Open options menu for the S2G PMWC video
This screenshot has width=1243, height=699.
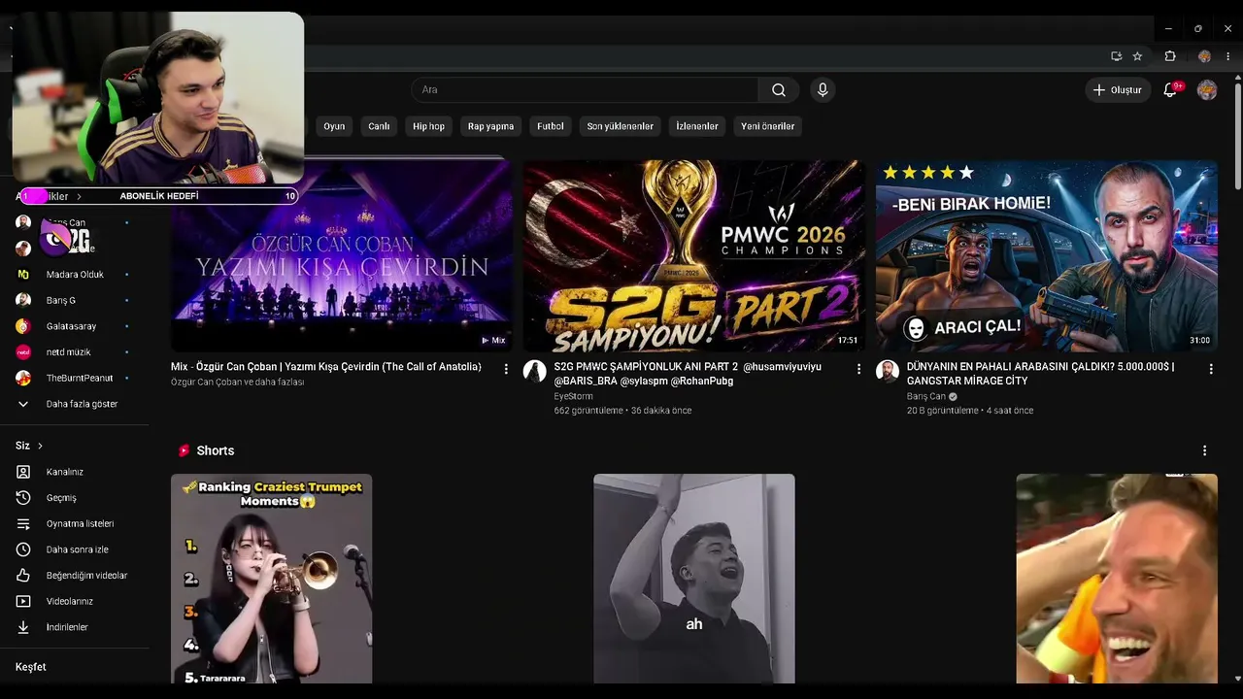click(858, 369)
